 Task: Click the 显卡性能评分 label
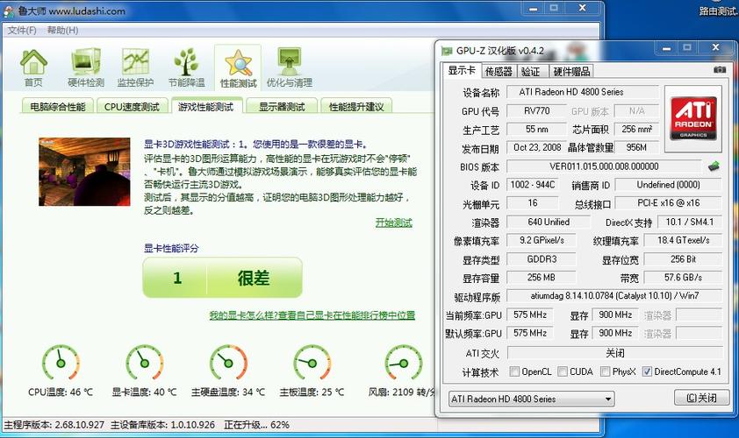pyautogui.click(x=171, y=248)
